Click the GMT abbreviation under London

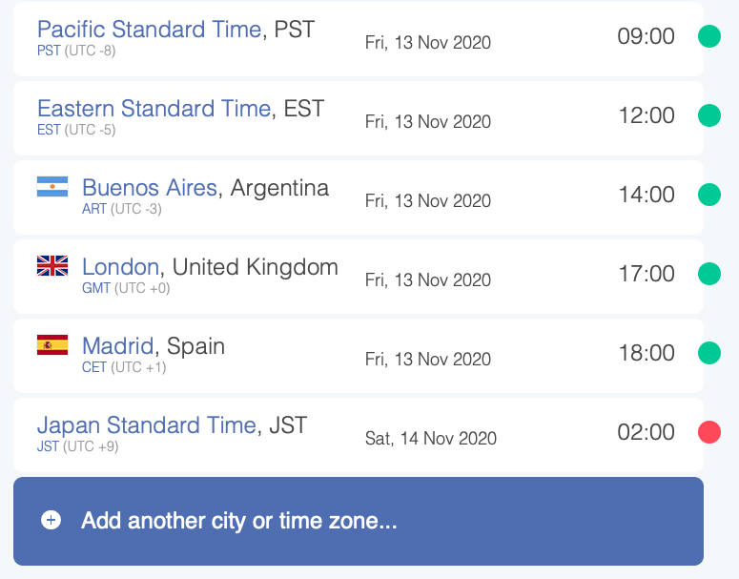tap(96, 288)
